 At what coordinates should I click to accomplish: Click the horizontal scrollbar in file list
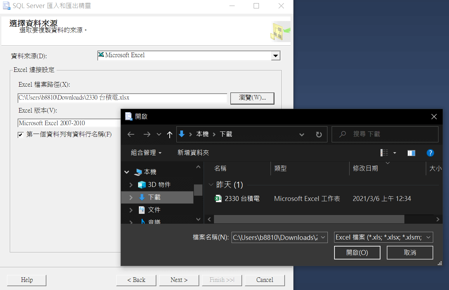pyautogui.click(x=309, y=219)
